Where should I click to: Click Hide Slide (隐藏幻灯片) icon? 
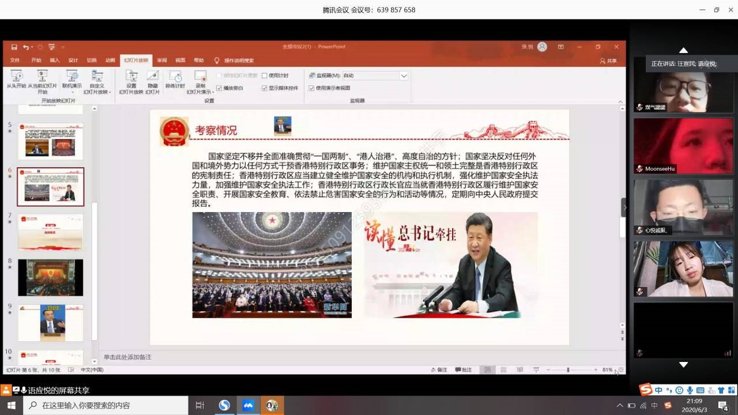point(152,78)
